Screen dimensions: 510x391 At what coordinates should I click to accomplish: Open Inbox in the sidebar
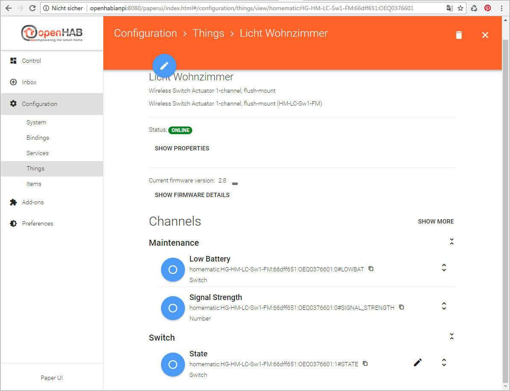pos(52,82)
